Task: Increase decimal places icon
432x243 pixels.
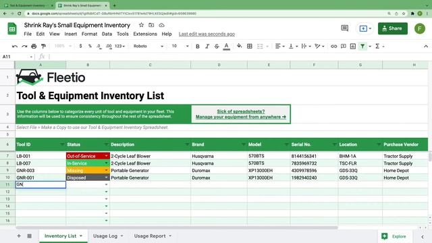Action: (109, 46)
